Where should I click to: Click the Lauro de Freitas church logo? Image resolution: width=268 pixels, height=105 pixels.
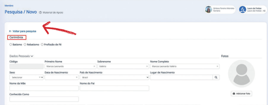tap(243, 10)
